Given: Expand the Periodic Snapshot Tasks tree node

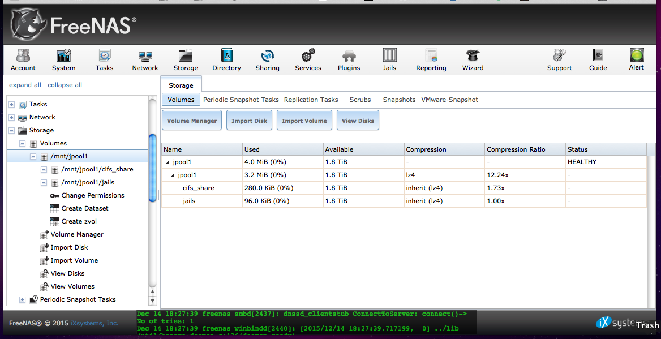Looking at the screenshot, I should point(22,299).
